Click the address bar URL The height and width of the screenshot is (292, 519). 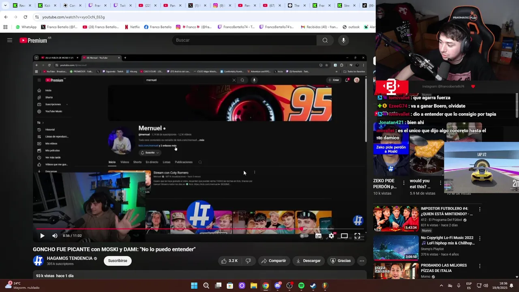(x=73, y=17)
